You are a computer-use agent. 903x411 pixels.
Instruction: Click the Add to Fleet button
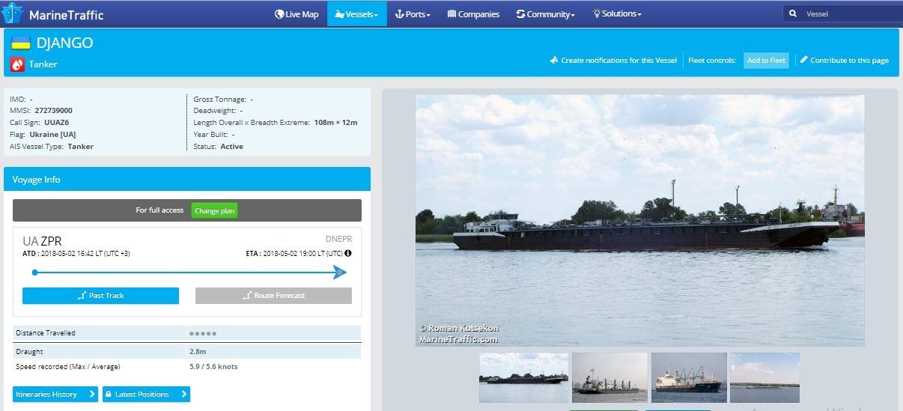pyautogui.click(x=766, y=61)
